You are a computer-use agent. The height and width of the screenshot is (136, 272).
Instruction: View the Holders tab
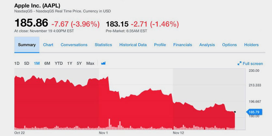point(251,45)
